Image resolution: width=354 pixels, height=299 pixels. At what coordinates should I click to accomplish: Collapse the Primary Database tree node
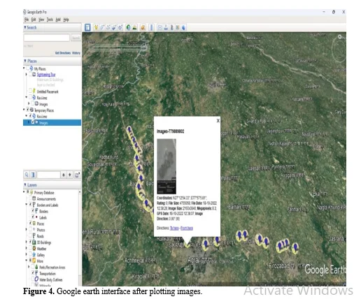tap(24, 192)
